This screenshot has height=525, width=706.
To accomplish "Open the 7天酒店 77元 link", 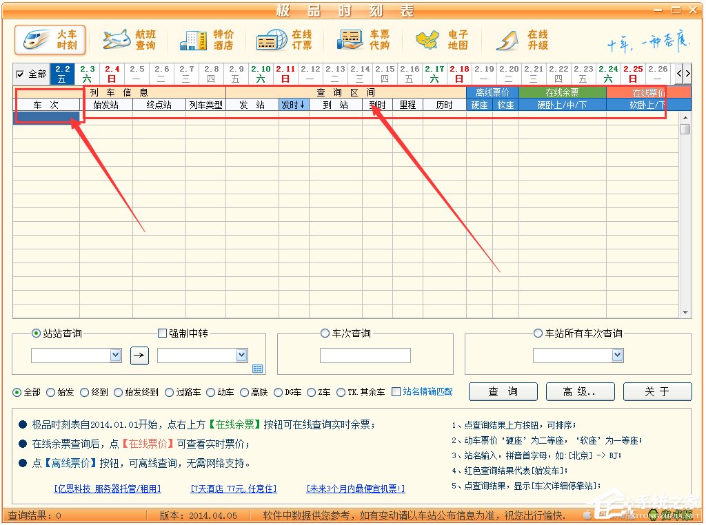I will (x=234, y=488).
